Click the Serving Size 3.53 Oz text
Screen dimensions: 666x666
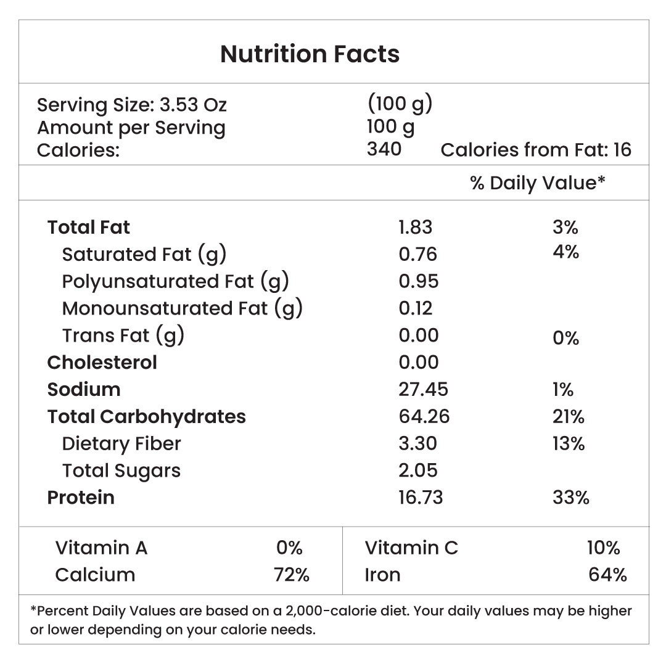click(132, 105)
